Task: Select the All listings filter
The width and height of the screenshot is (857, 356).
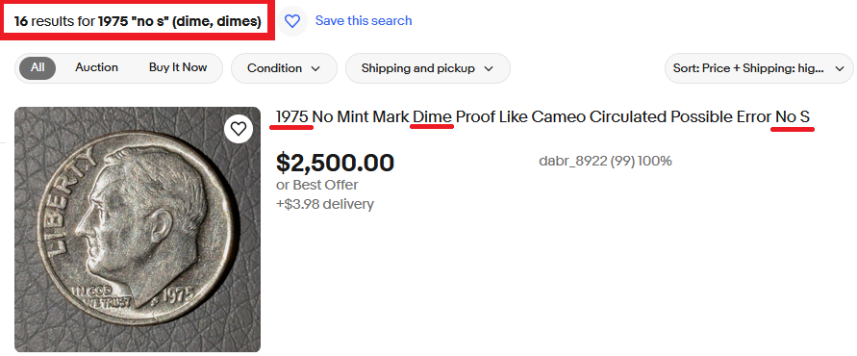Action: pyautogui.click(x=38, y=67)
